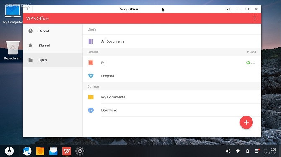Click the star icon beside Starred
Screen dimensions: 281x157
click(31, 45)
